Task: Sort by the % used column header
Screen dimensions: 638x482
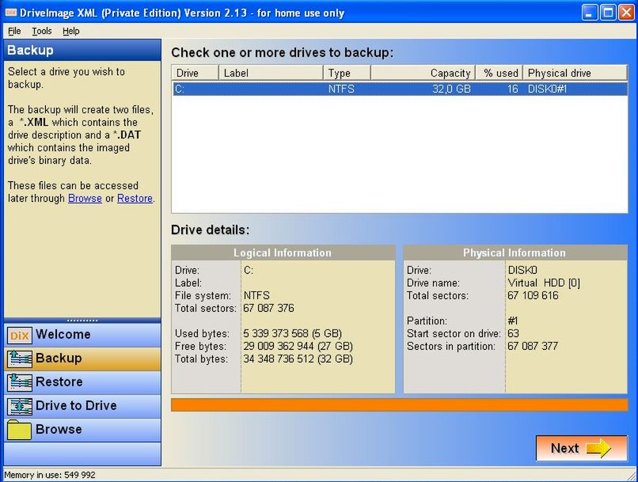Action: [499, 73]
